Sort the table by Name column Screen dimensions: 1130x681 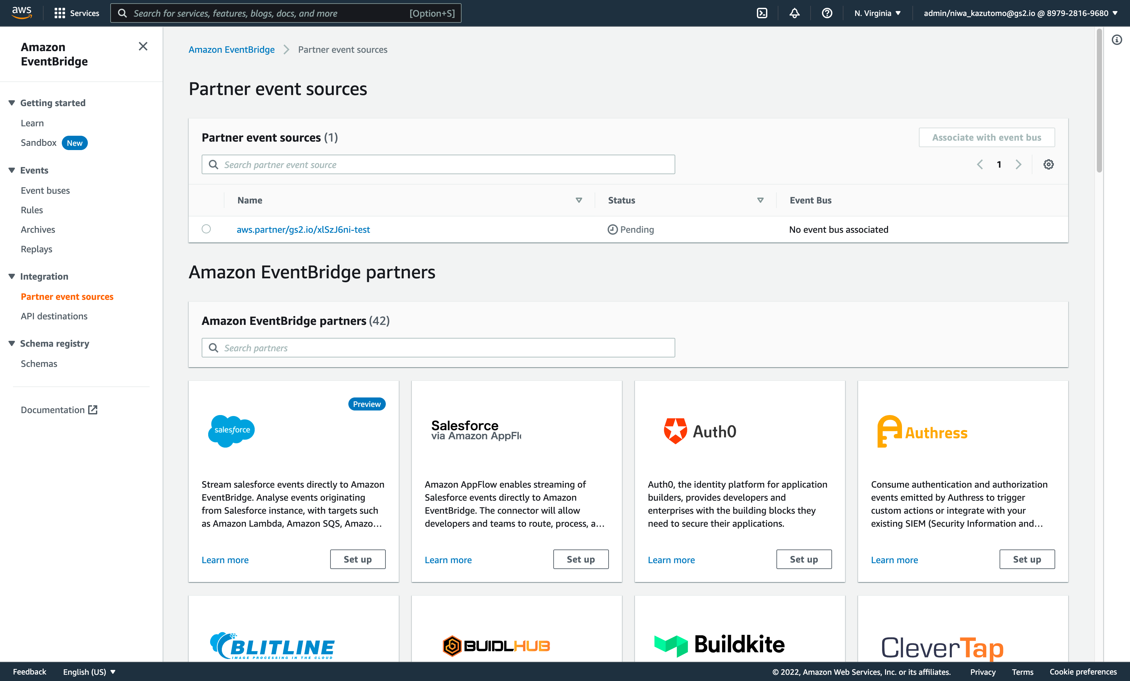(579, 200)
